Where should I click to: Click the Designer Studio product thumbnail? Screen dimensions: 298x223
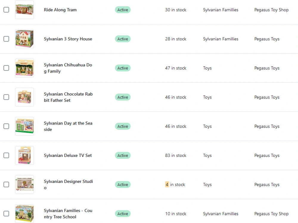(24, 185)
